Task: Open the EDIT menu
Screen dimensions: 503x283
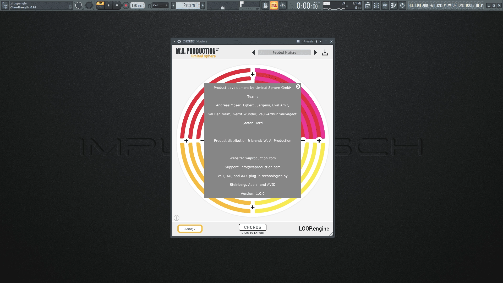Action: point(418,5)
